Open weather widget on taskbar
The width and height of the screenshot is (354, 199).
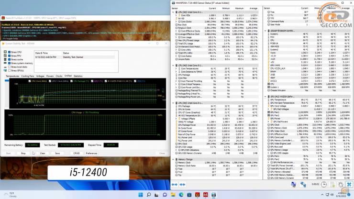pos(10,195)
